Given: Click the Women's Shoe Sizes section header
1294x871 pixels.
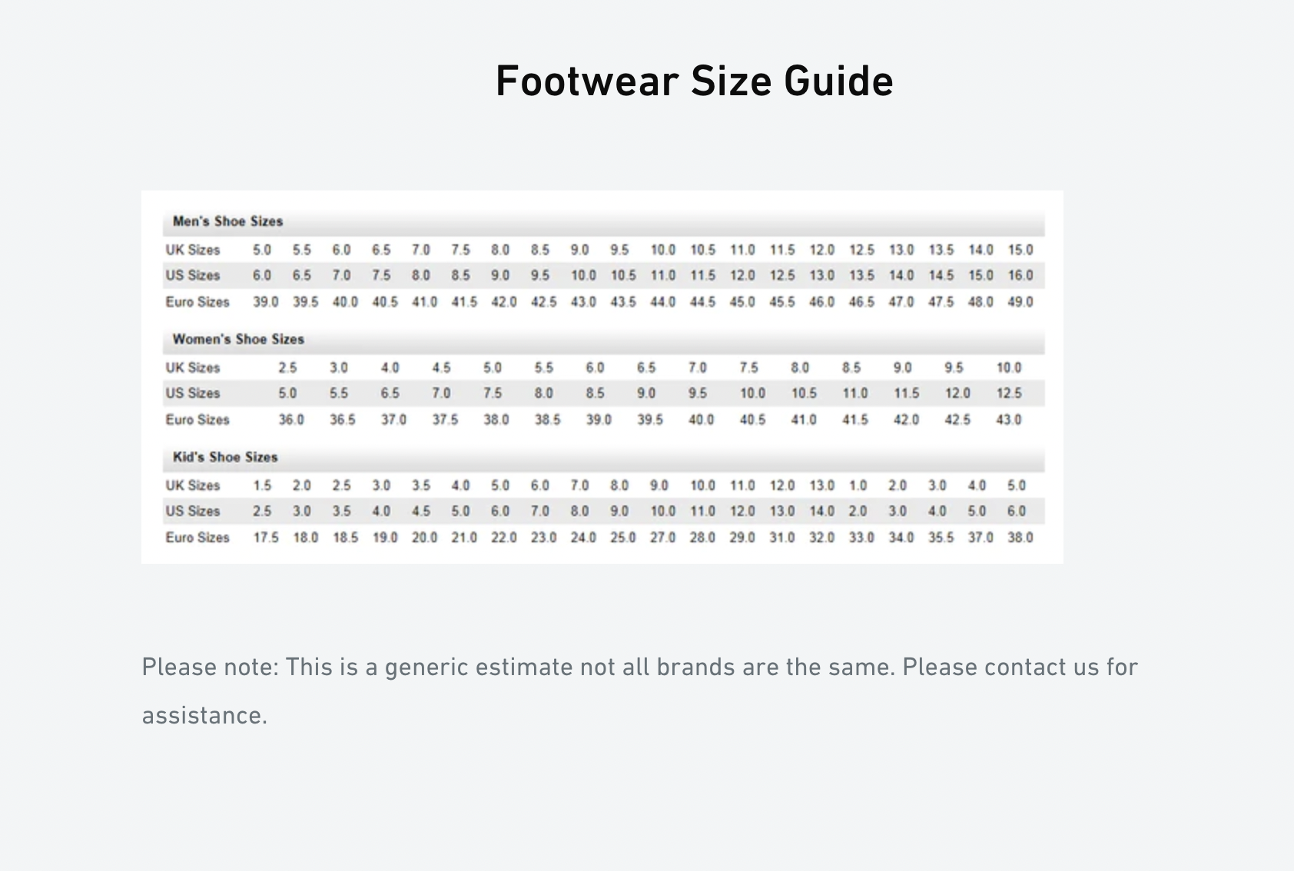Looking at the screenshot, I should point(238,339).
